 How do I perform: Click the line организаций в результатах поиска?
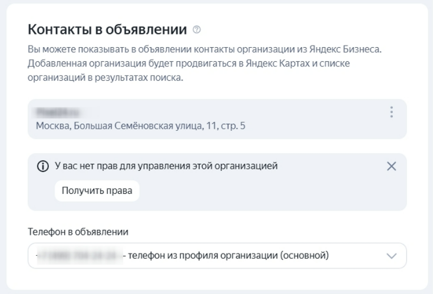click(x=106, y=78)
